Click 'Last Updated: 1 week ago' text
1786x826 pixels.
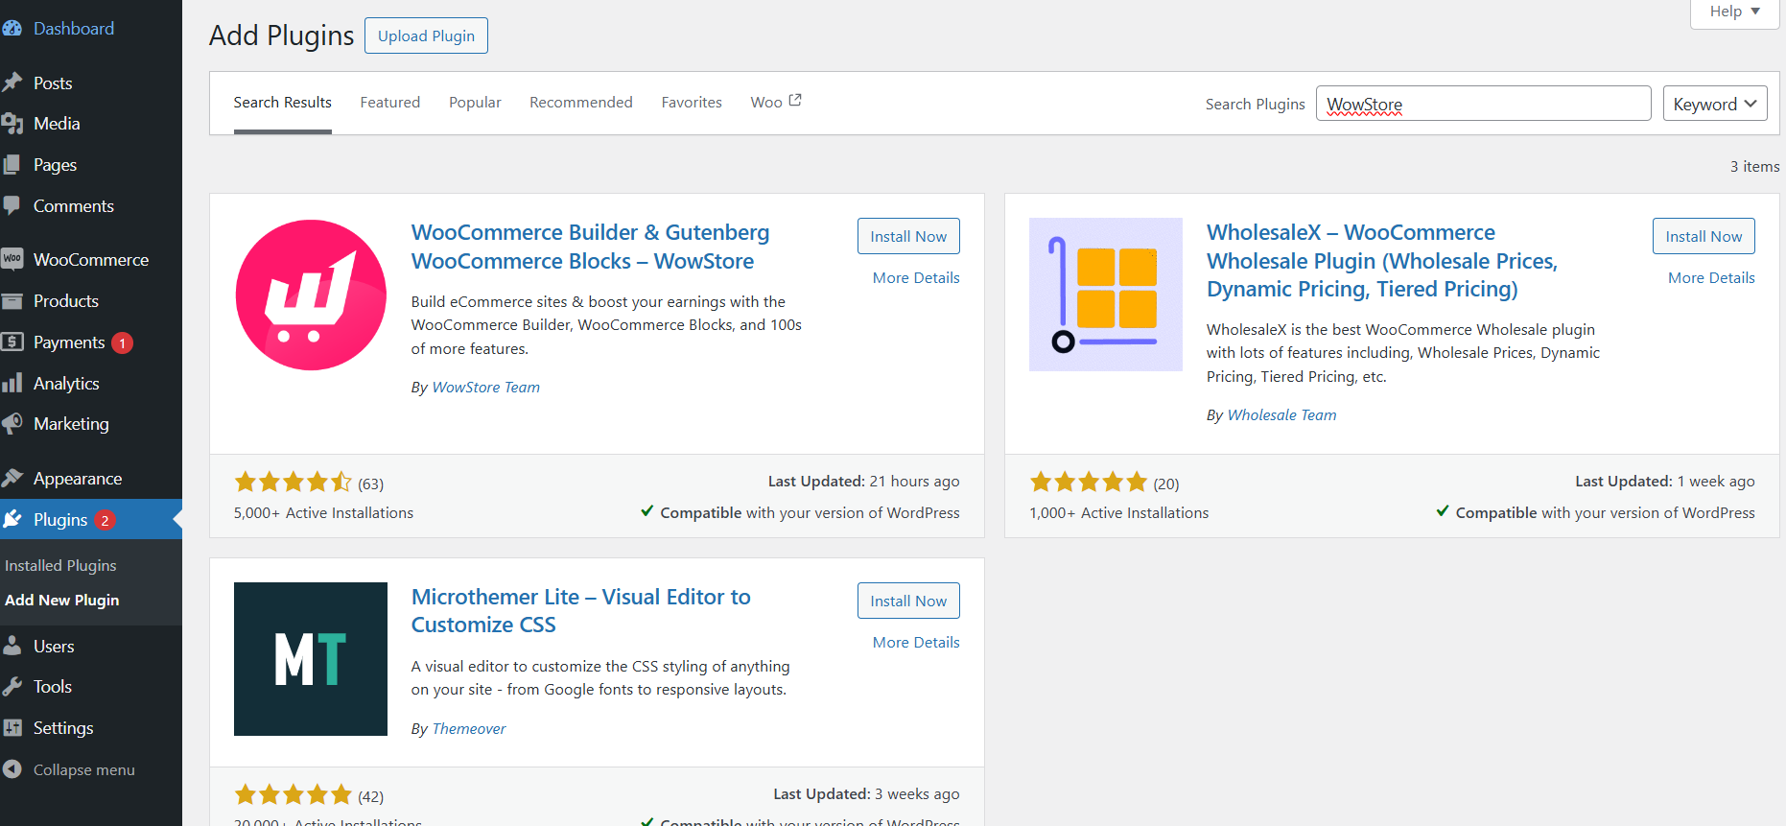(x=1665, y=482)
